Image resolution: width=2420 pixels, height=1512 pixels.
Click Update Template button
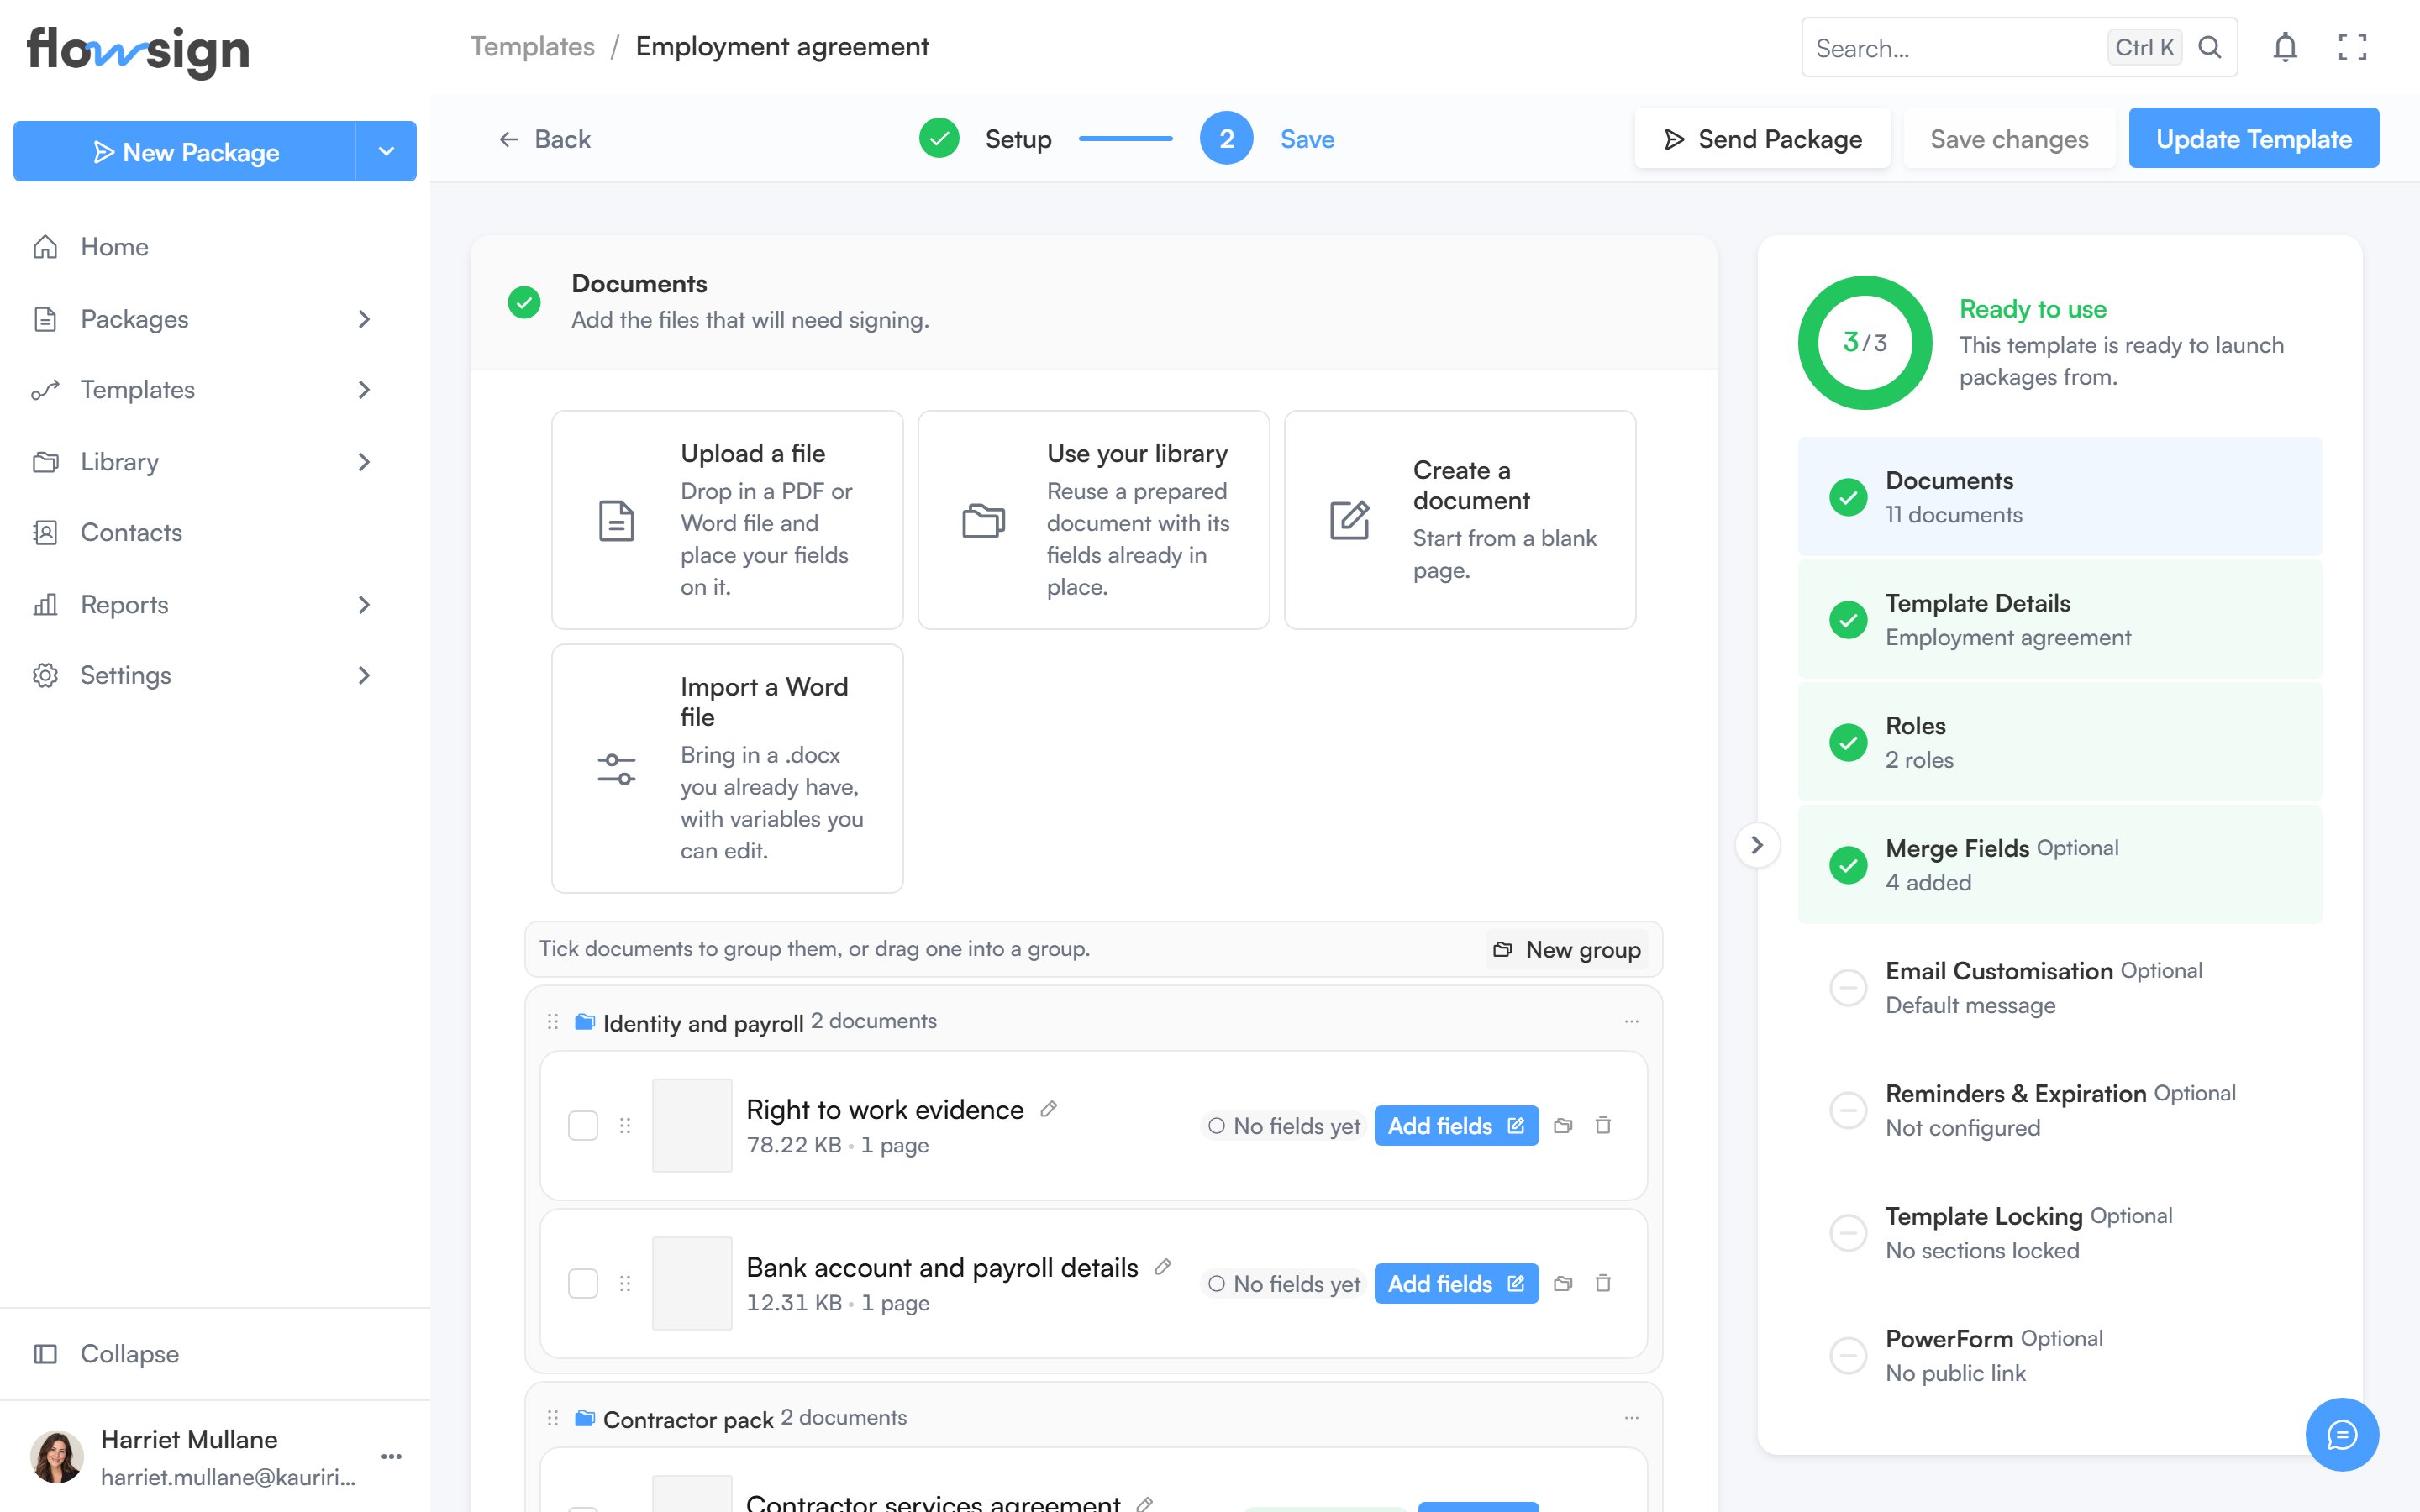click(x=2253, y=139)
